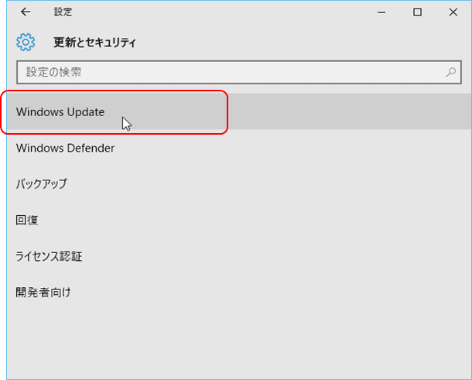The height and width of the screenshot is (380, 472).
Task: Open the ライセンス認証 section
Action: click(239, 256)
